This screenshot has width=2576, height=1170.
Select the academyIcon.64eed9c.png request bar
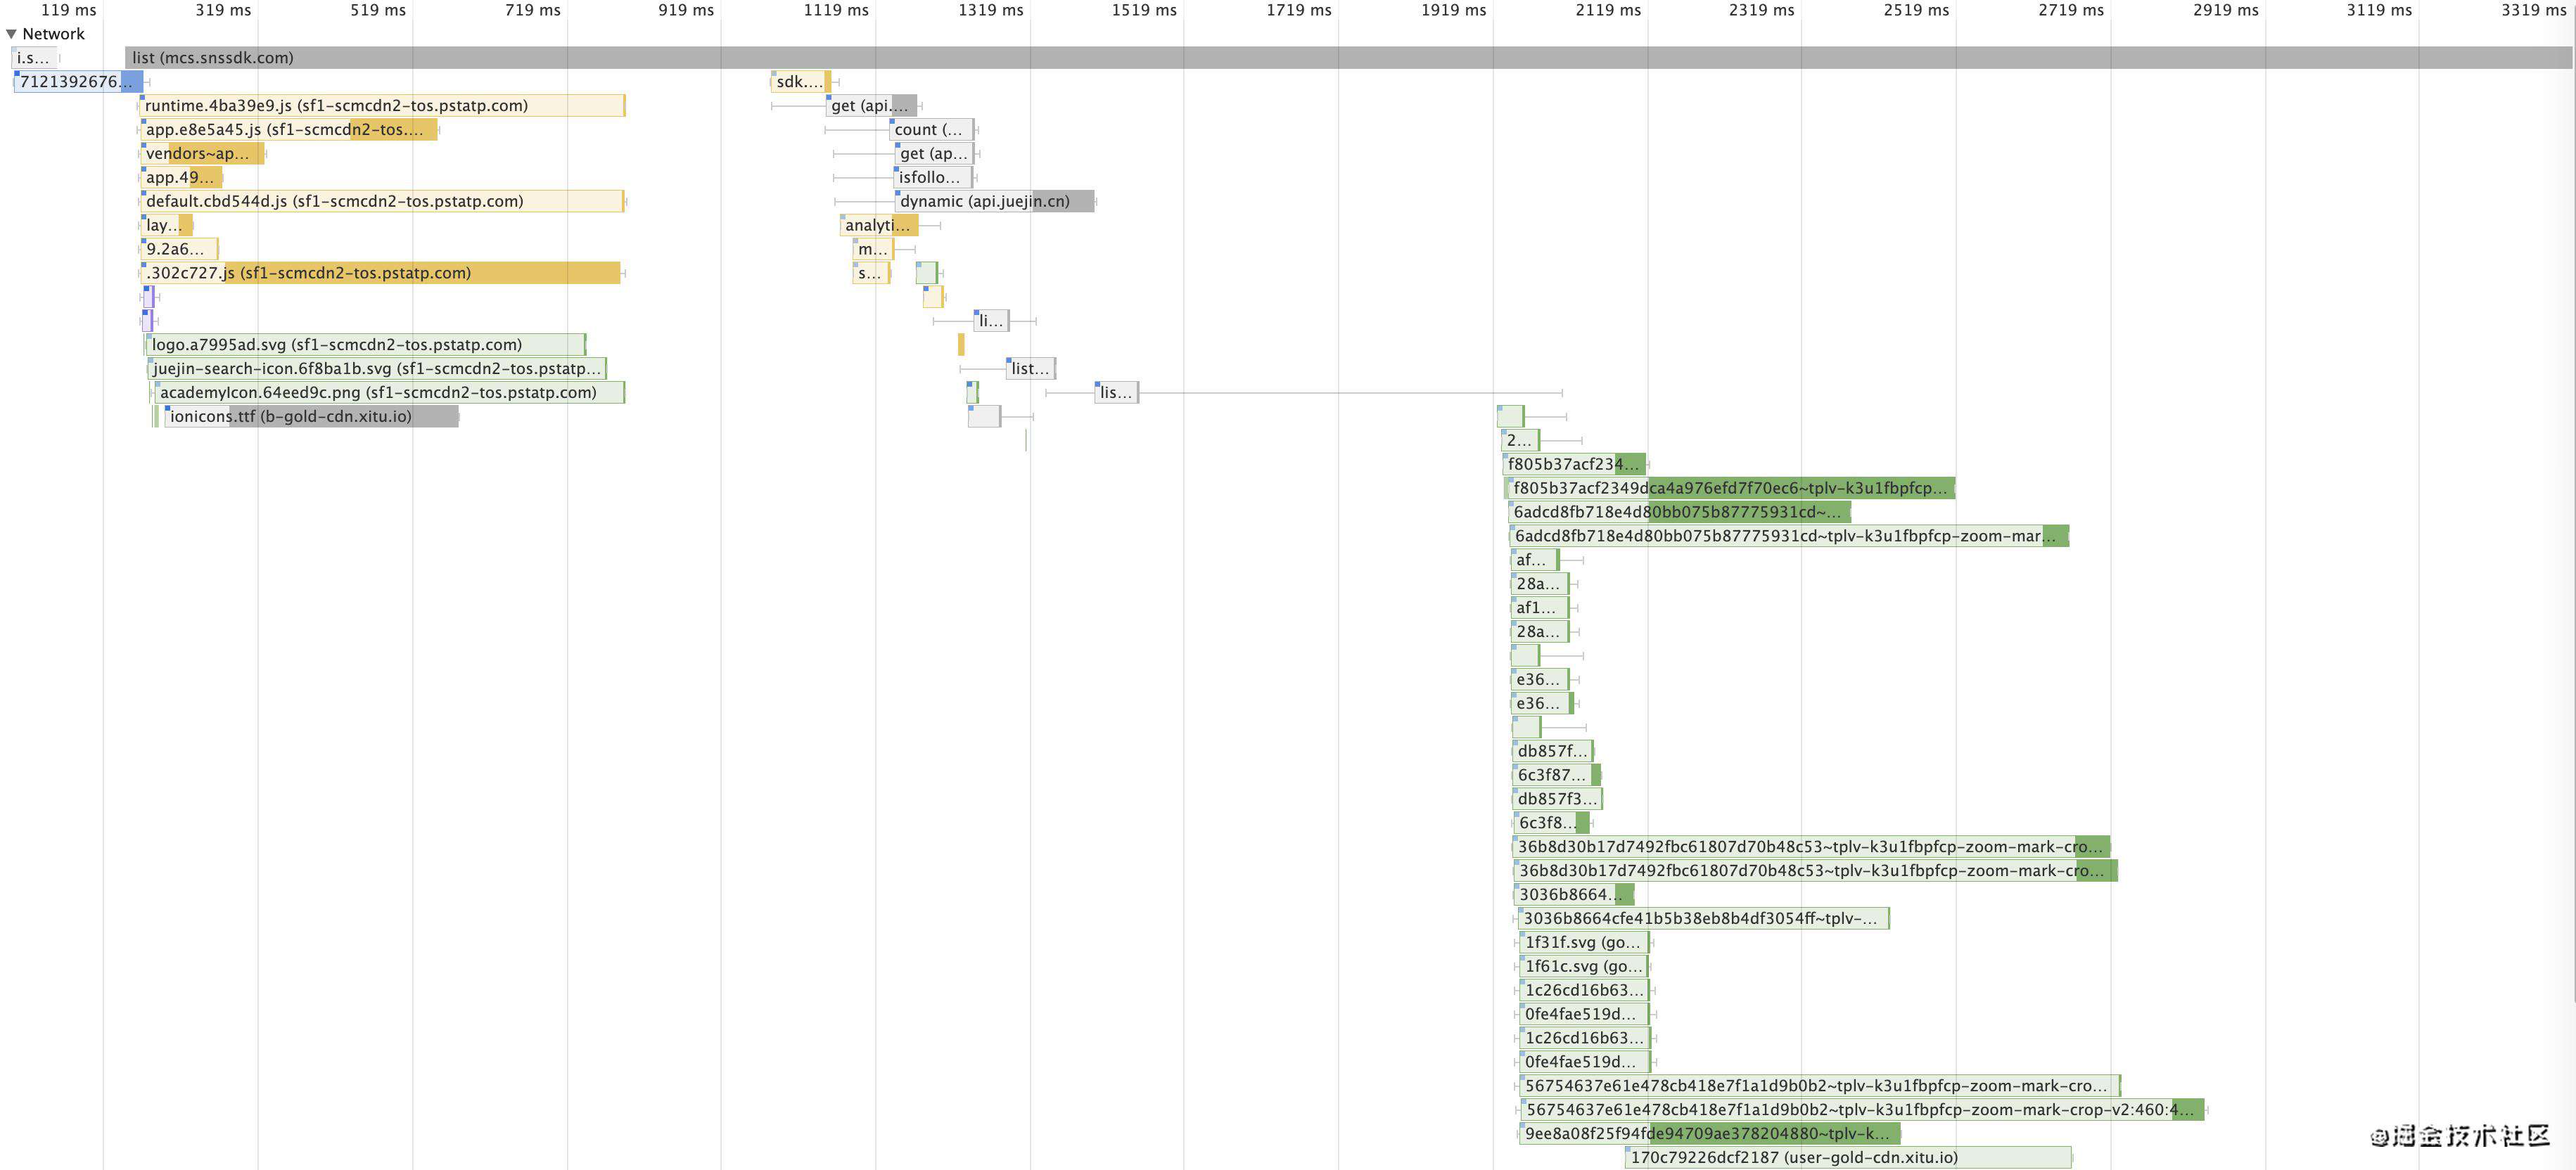389,392
